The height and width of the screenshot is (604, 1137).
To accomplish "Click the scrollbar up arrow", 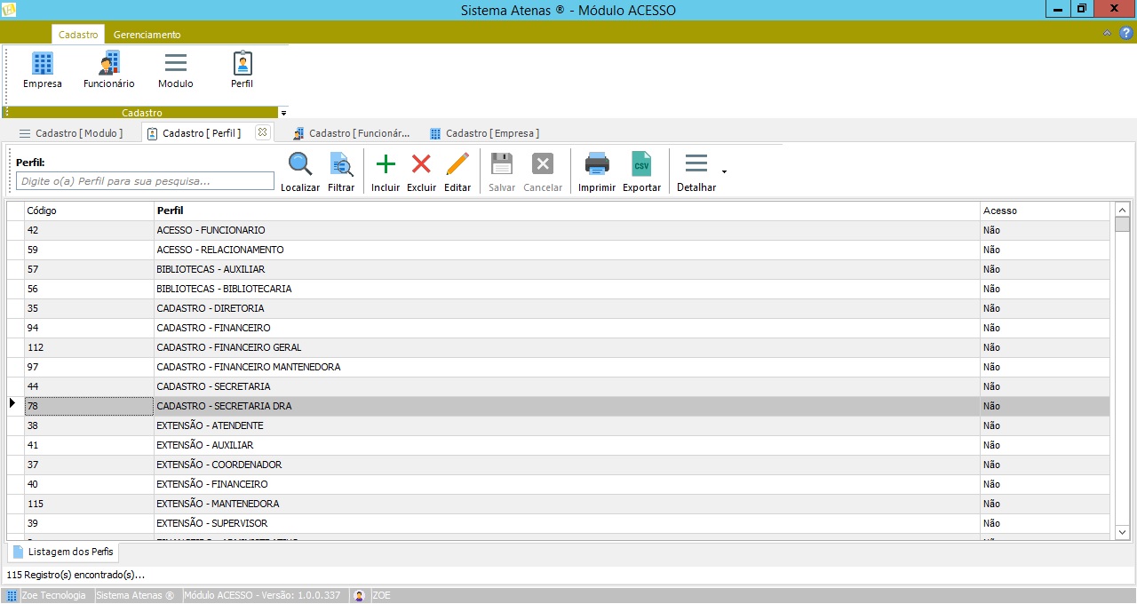I will [1122, 210].
